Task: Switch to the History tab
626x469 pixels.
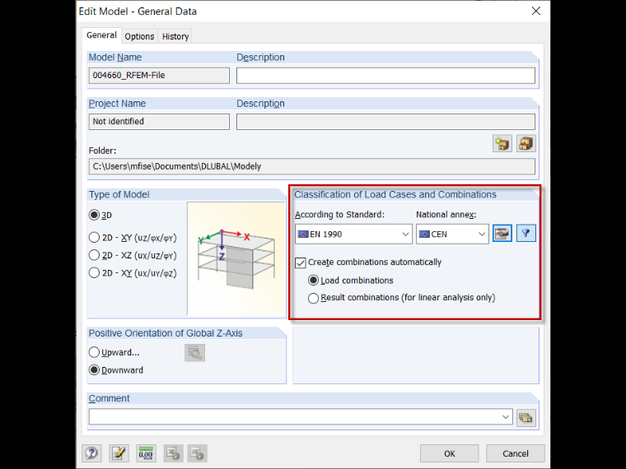Action: [x=175, y=36]
